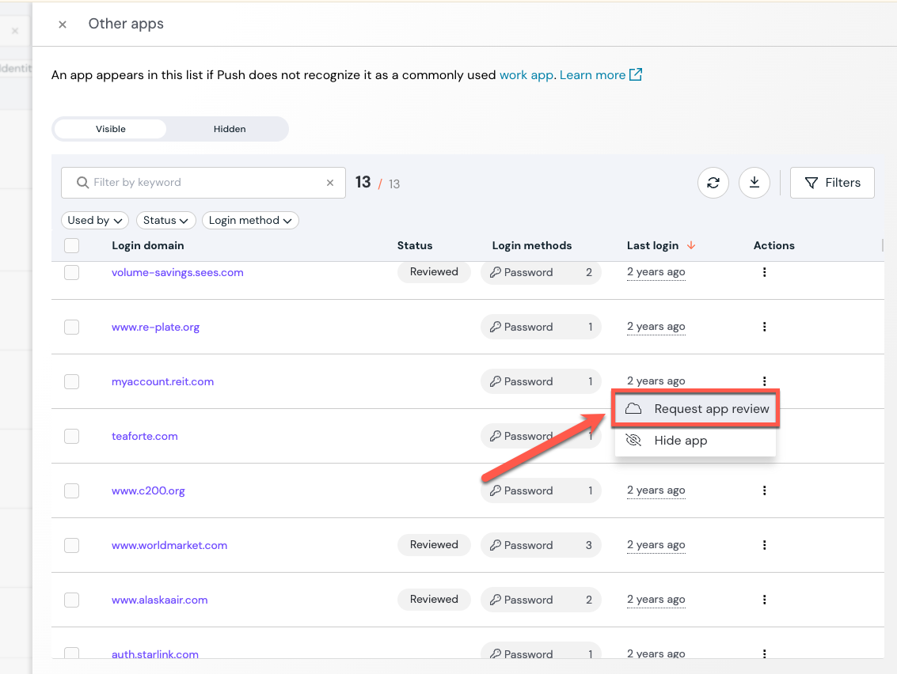The width and height of the screenshot is (897, 674).
Task: Open the work app link
Action: [526, 75]
